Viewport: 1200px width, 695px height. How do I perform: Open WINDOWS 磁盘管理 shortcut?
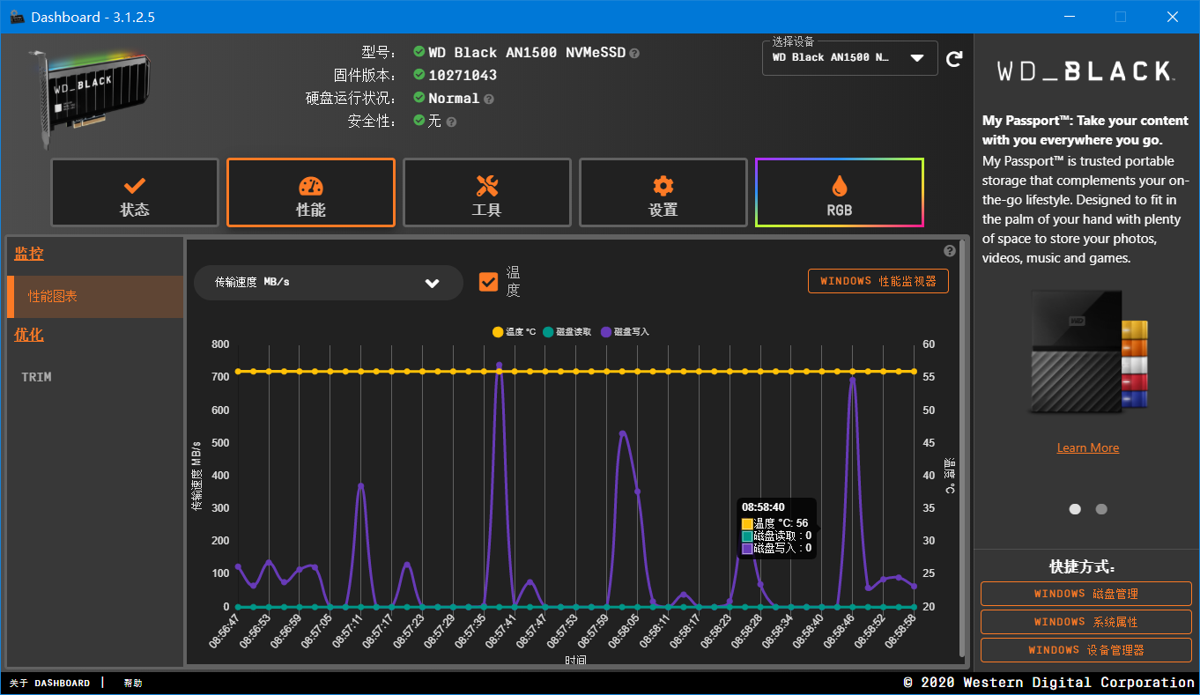point(1086,594)
